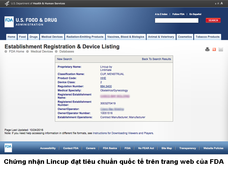Select medium text size 'A'
Image resolution: width=228 pixels, height=171 pixels.
[x=218, y=3]
